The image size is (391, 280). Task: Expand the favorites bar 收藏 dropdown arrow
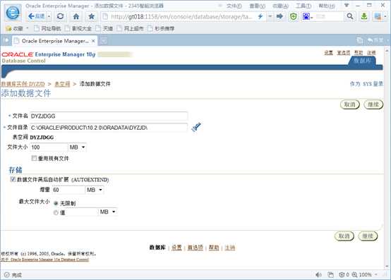point(27,28)
